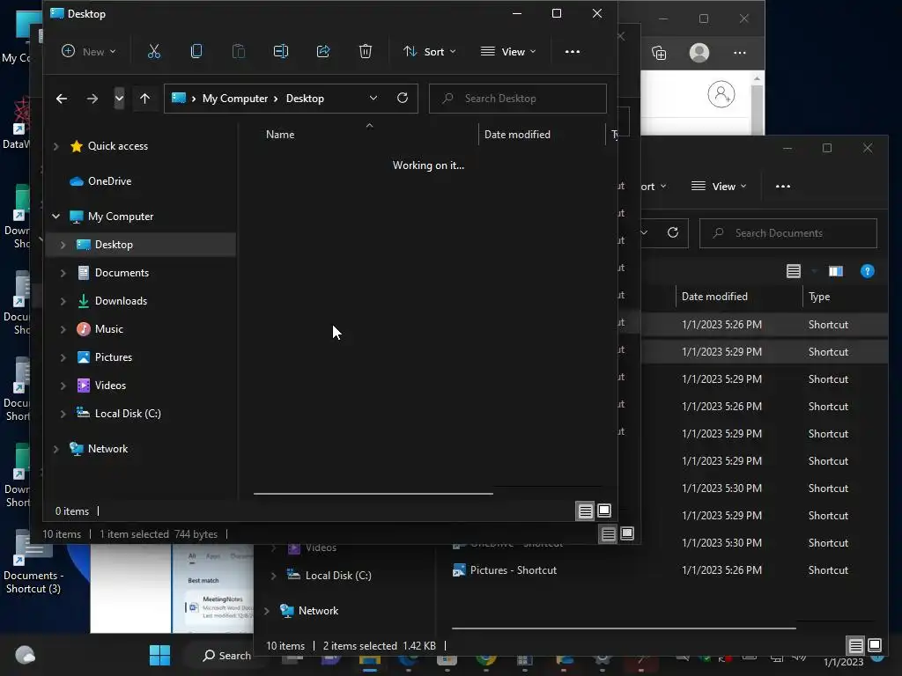Image resolution: width=902 pixels, height=676 pixels.
Task: Click the Refresh icon in Documents window
Action: 672,232
